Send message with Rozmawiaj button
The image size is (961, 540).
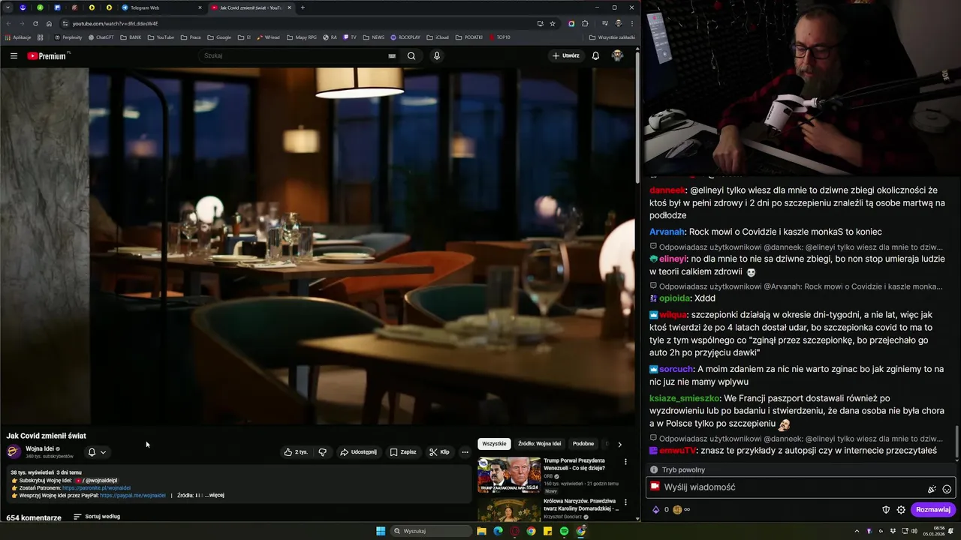tap(933, 510)
